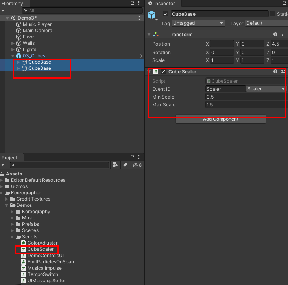The width and height of the screenshot is (288, 285).
Task: Edit the CubeBase name field
Action: [x=220, y=14]
